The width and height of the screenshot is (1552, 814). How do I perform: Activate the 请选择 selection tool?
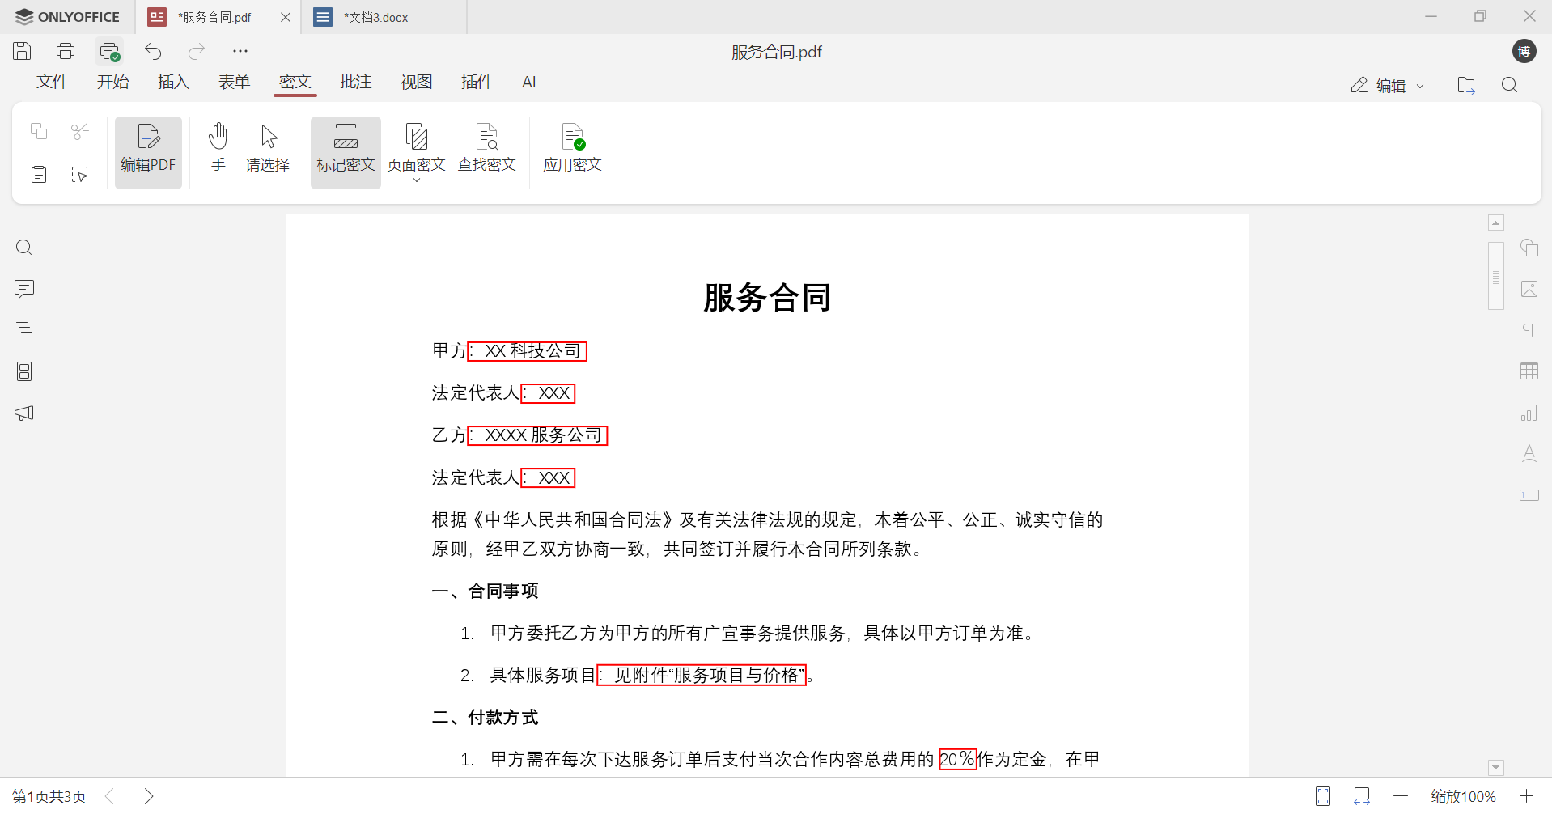click(x=267, y=151)
